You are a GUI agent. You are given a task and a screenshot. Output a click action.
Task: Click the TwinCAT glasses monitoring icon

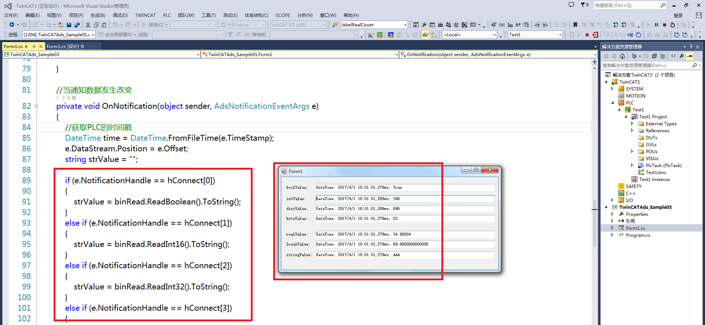click(x=425, y=35)
